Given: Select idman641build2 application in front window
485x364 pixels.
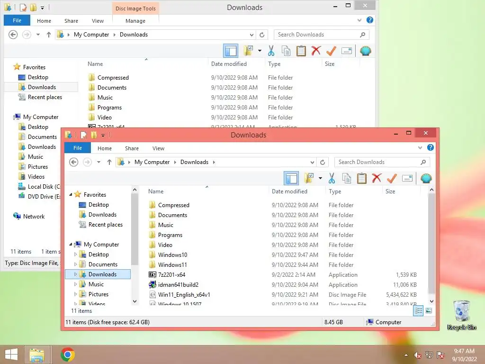Looking at the screenshot, I should (178, 285).
